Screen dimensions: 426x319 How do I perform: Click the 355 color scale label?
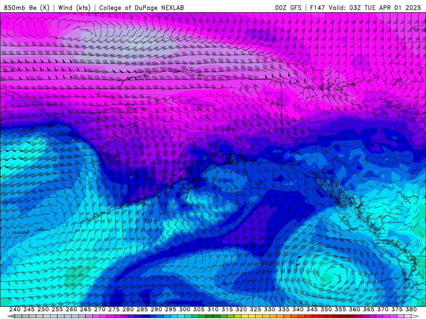340,309
